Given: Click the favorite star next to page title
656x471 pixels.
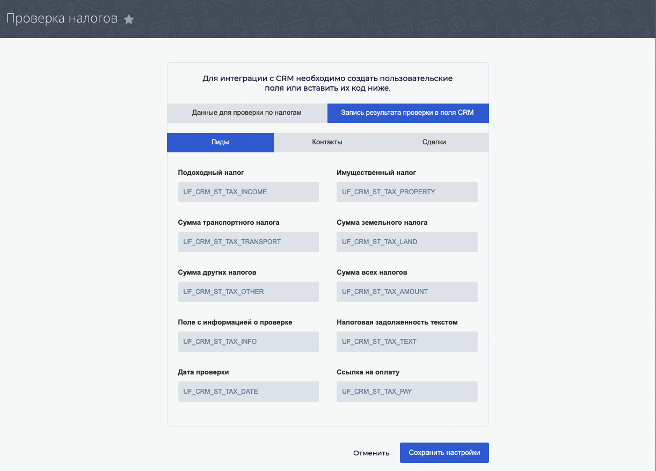Looking at the screenshot, I should pos(129,19).
